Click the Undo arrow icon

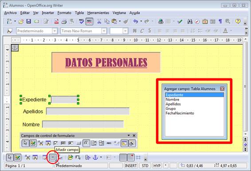click(136, 21)
